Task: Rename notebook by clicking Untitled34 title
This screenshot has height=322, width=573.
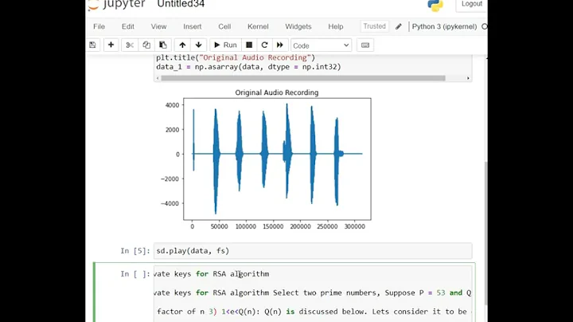Action: pos(181,4)
